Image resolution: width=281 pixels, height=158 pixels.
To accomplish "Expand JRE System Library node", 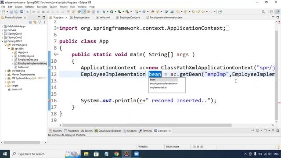I will click(6, 78).
